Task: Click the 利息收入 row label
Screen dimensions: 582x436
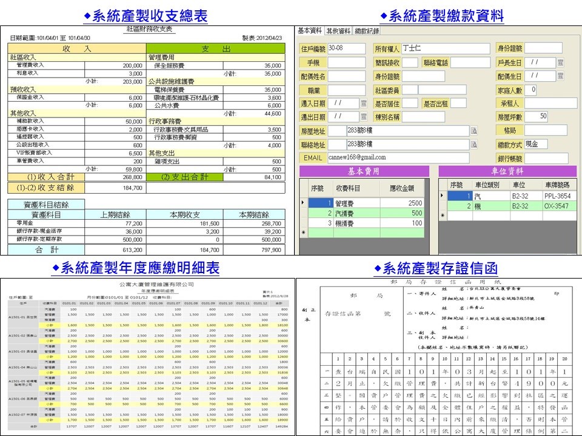Action: [x=27, y=73]
